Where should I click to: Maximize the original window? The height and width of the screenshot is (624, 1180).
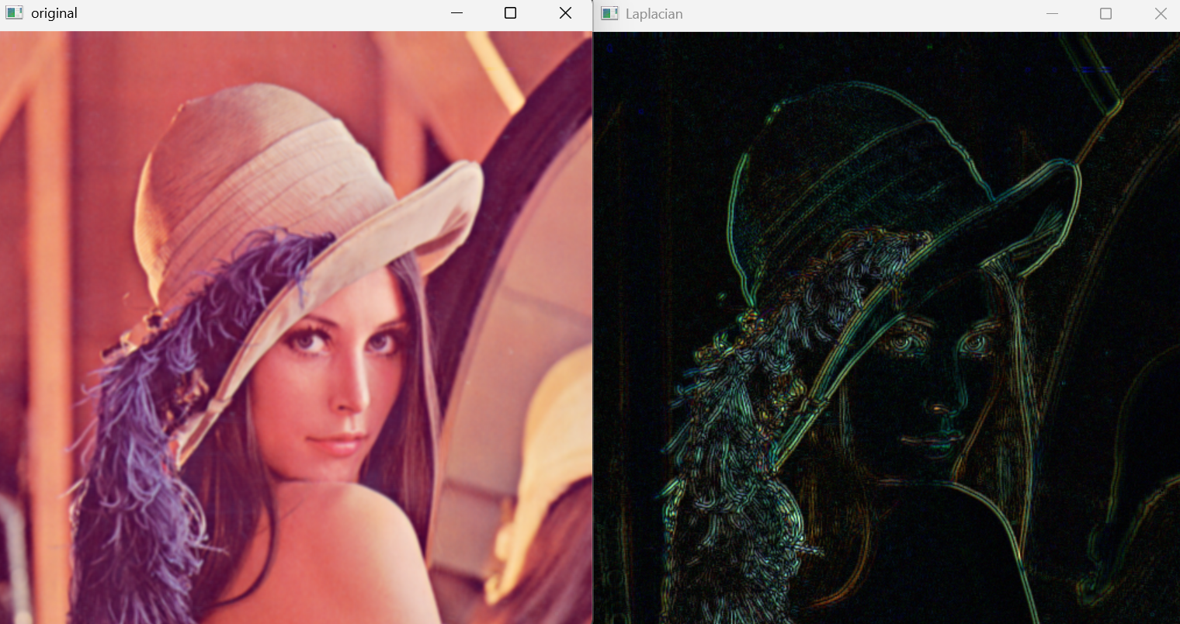coord(510,13)
